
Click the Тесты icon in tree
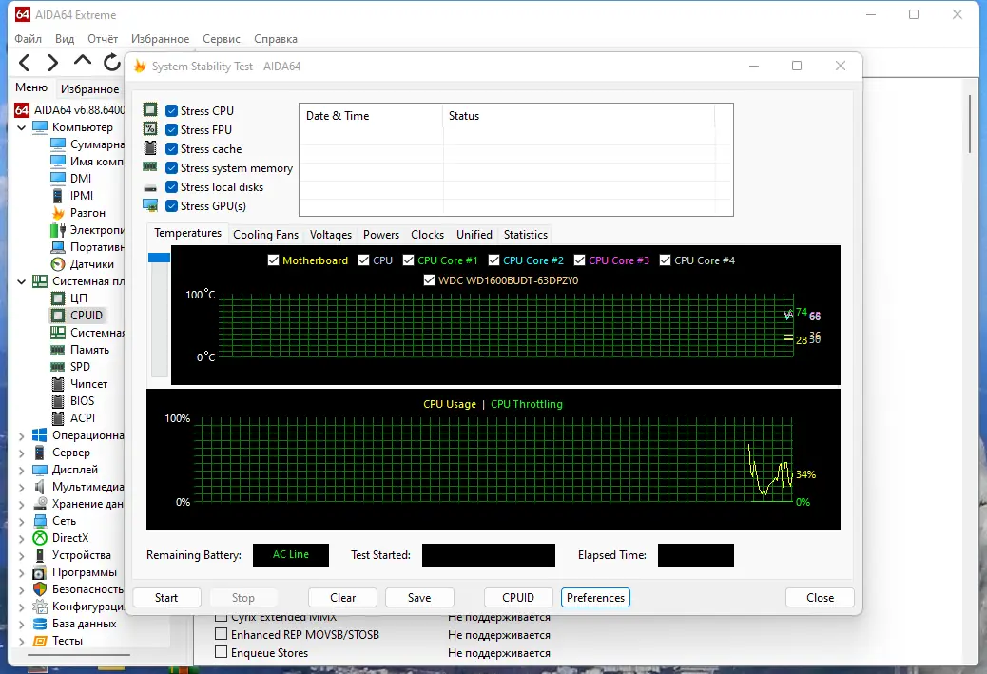pyautogui.click(x=40, y=641)
